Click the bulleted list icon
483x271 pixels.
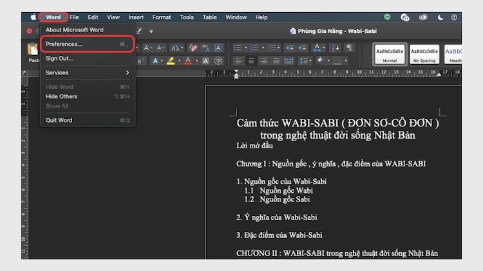(238, 48)
